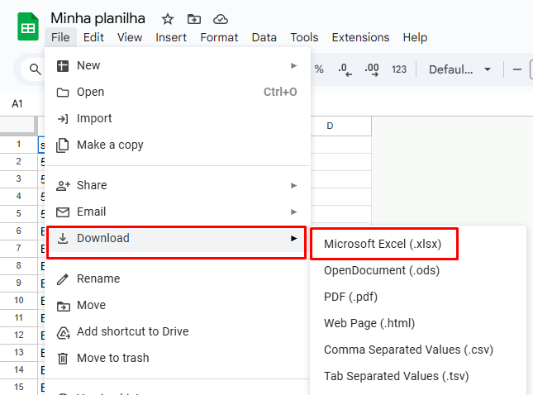Open the Default font dropdown
Image resolution: width=533 pixels, height=395 pixels.
pos(459,69)
